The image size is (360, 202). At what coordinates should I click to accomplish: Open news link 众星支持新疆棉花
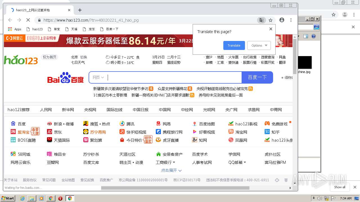point(172,89)
